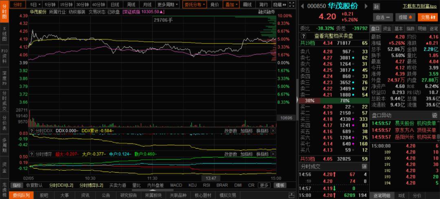
Task: Open 交易 trade button
Action: point(428,17)
